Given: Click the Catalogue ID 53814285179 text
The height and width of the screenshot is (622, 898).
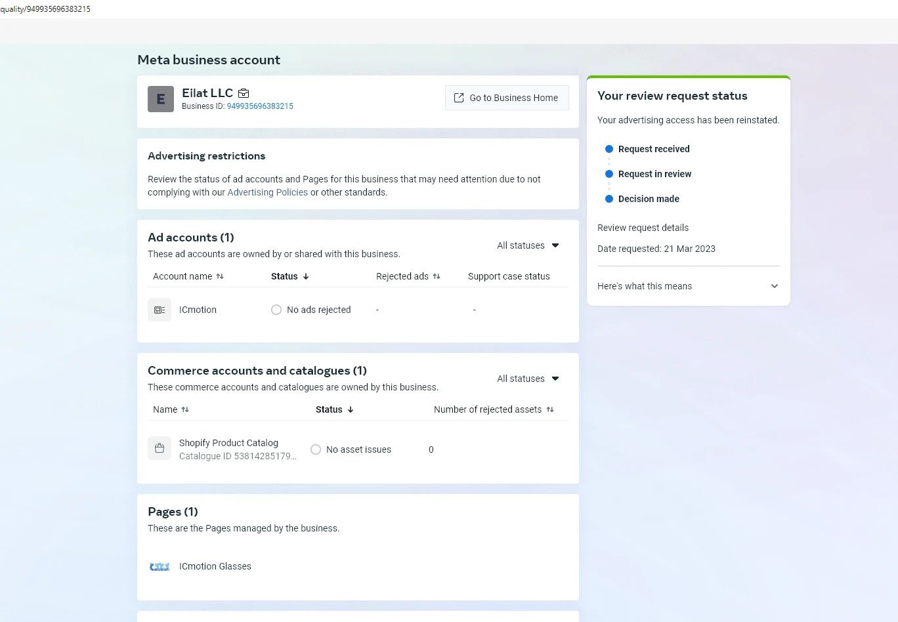Looking at the screenshot, I should coord(238,456).
